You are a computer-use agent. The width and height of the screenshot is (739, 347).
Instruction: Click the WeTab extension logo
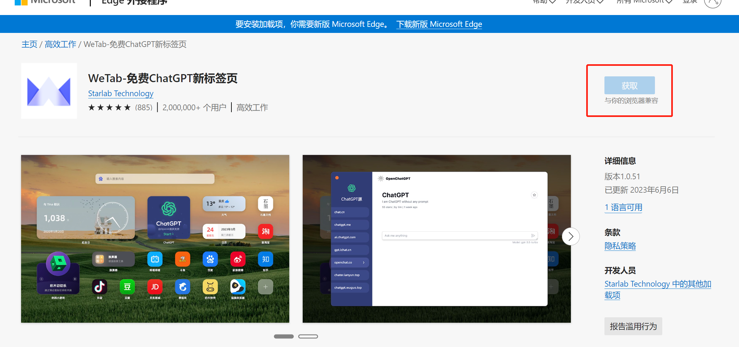point(49,91)
